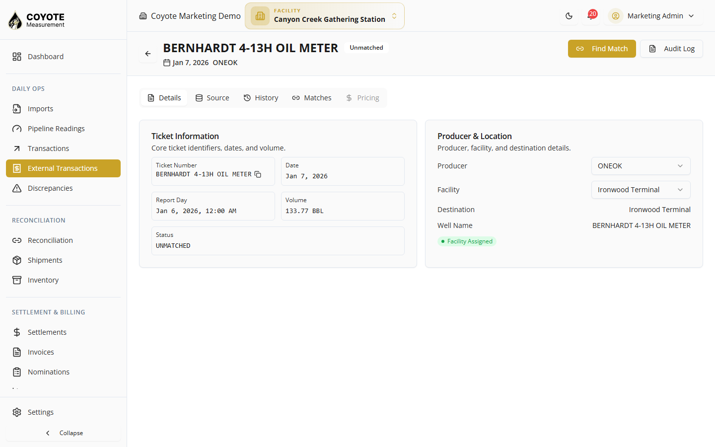Click the Invoices document icon
The image size is (715, 447).
pos(17,352)
